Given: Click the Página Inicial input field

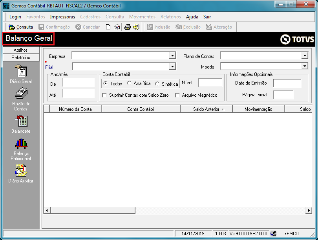Looking at the screenshot, I should [x=283, y=95].
